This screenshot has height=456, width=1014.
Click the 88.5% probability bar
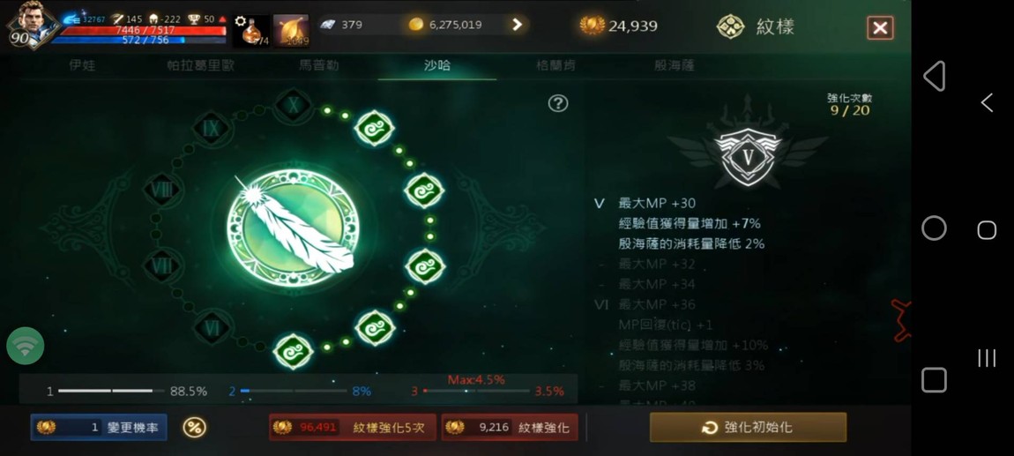tap(126, 392)
